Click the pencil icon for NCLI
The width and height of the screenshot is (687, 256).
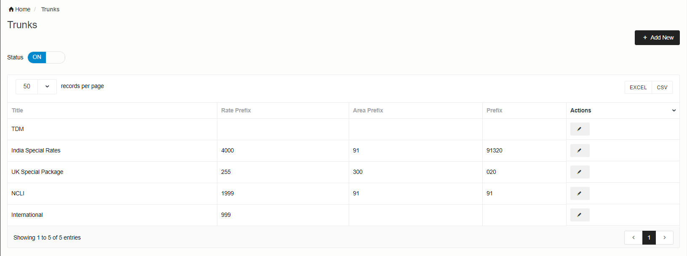580,194
